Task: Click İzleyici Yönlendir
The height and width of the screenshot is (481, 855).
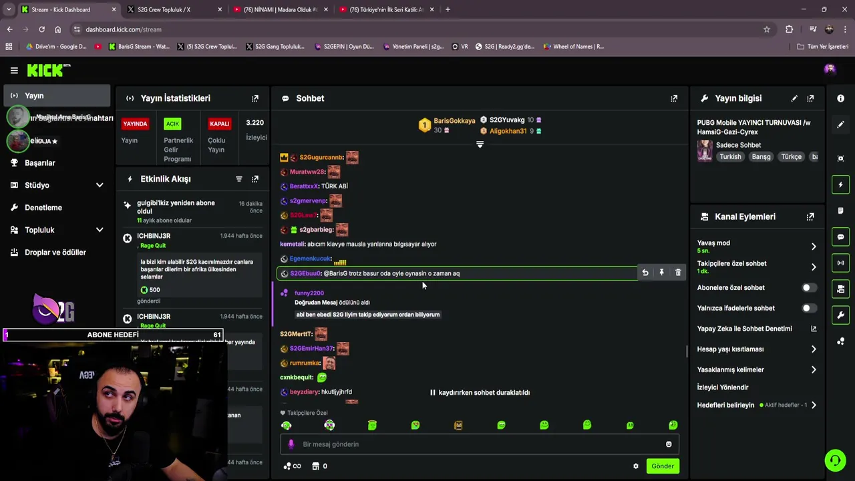Action: (723, 387)
